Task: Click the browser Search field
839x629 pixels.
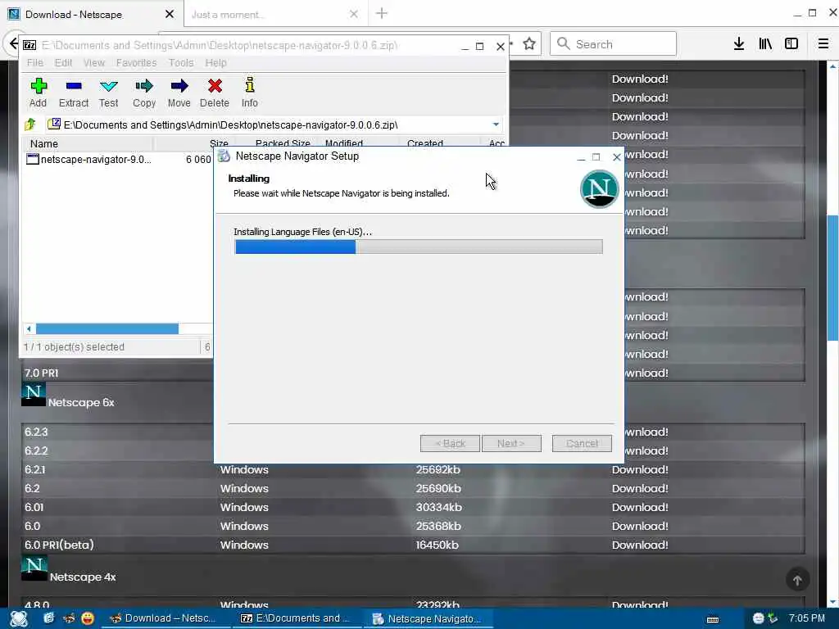Action: (x=613, y=44)
